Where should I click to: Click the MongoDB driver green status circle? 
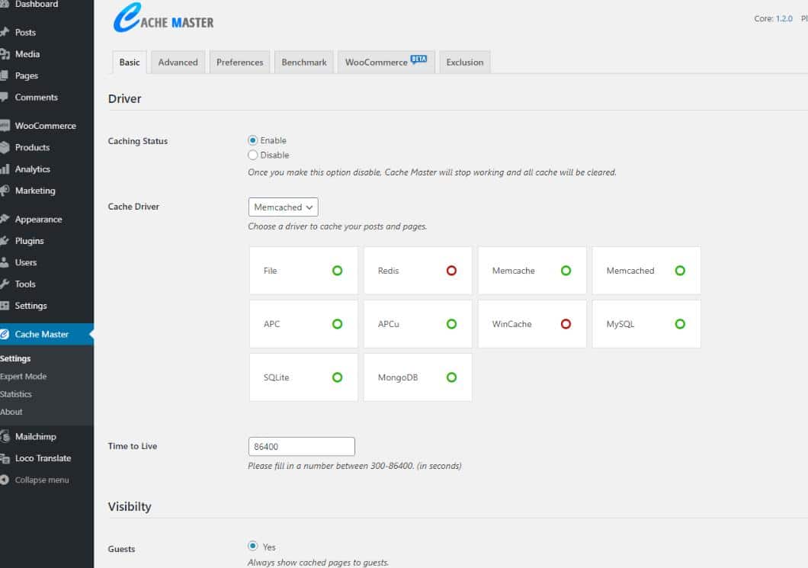pyautogui.click(x=451, y=377)
